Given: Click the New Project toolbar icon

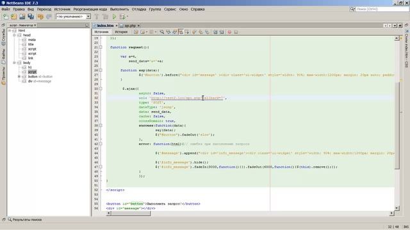Looking at the screenshot, I should [14, 17].
